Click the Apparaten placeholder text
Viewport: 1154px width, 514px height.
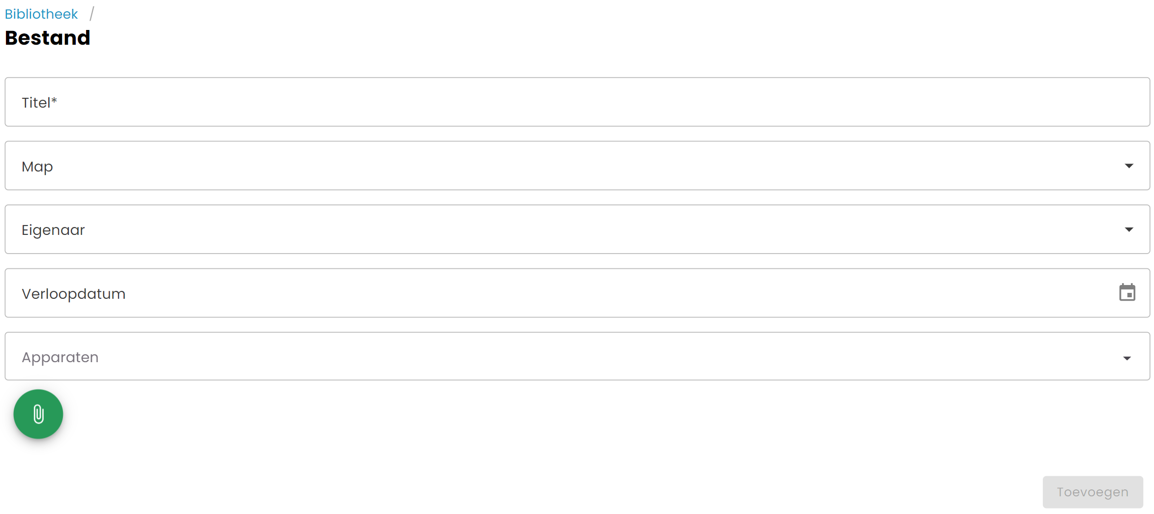60,358
